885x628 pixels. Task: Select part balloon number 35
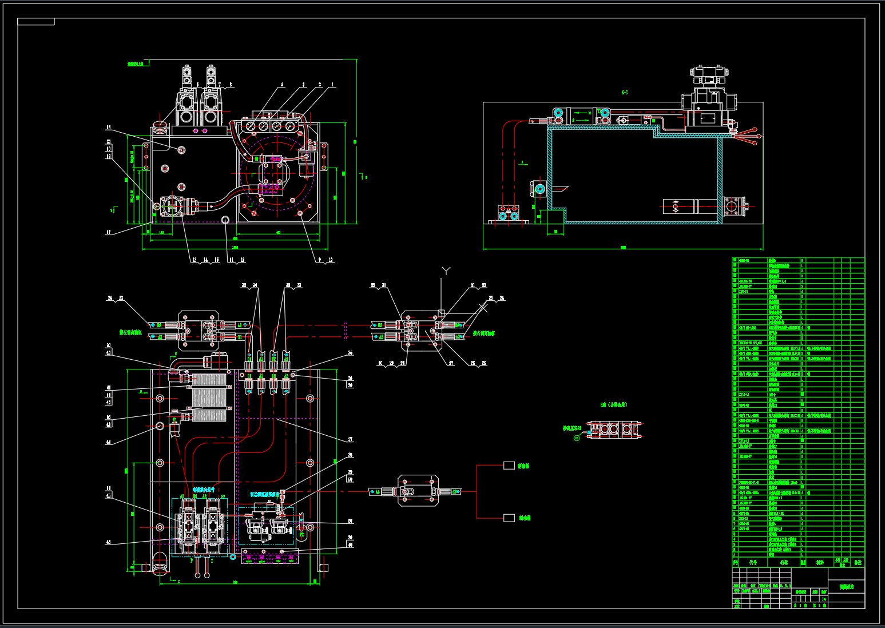pos(351,353)
